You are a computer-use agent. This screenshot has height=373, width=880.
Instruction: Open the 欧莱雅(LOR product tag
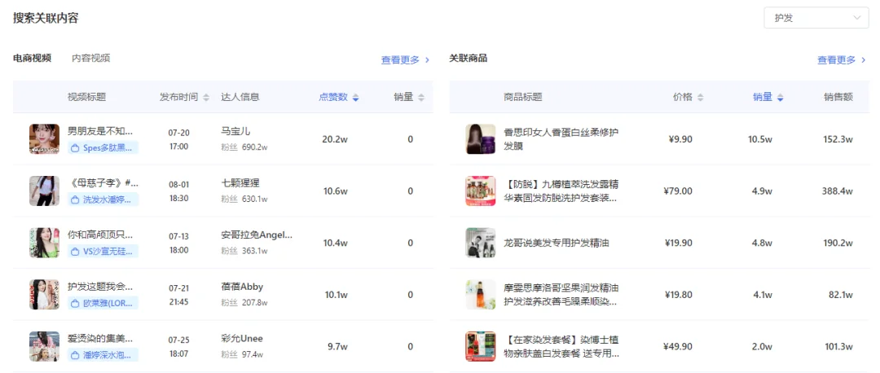[103, 304]
